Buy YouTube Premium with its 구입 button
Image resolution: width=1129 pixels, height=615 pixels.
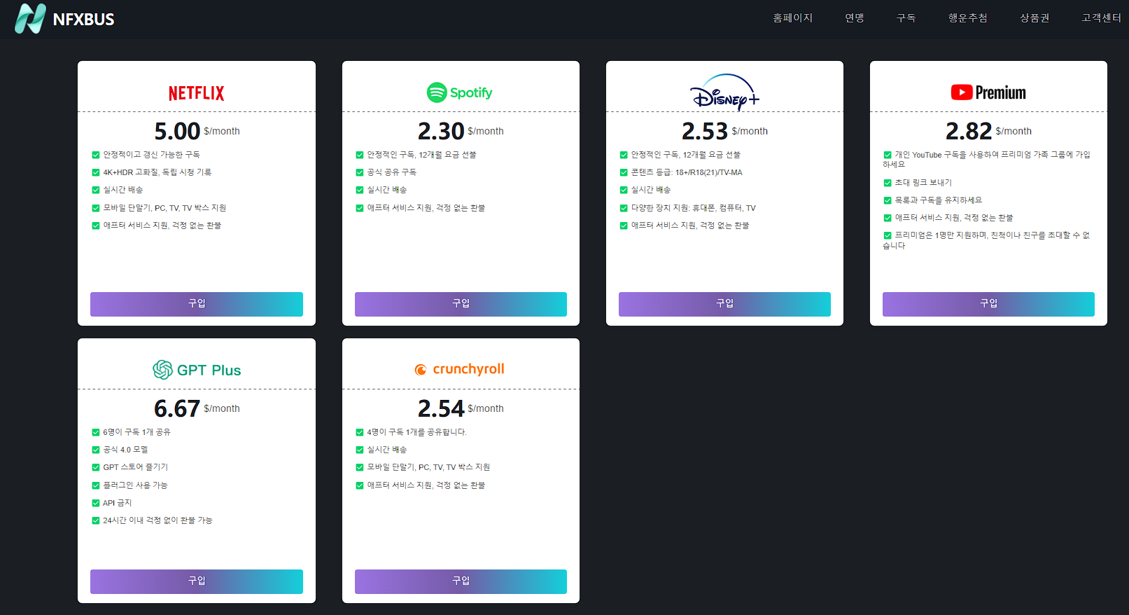[x=988, y=304]
